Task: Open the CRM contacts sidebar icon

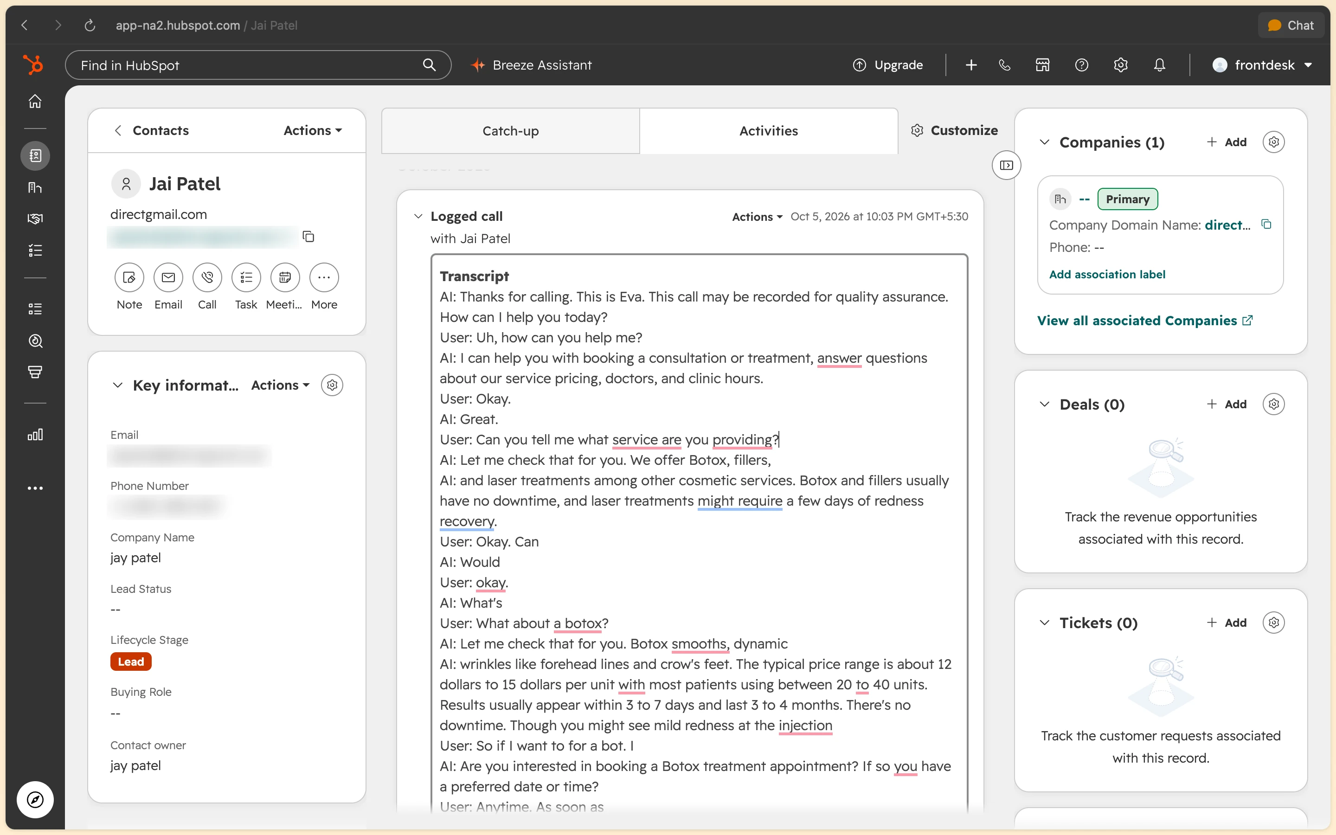Action: pos(35,156)
